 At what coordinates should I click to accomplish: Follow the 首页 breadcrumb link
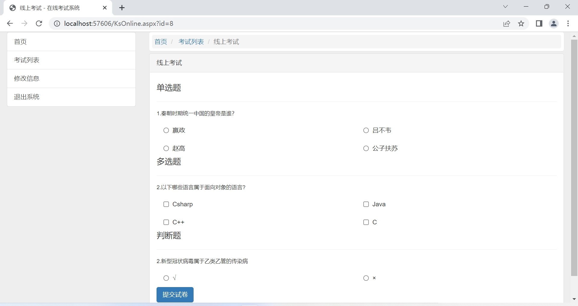[160, 42]
